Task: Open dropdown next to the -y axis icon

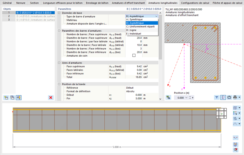Action: click(x=240, y=113)
